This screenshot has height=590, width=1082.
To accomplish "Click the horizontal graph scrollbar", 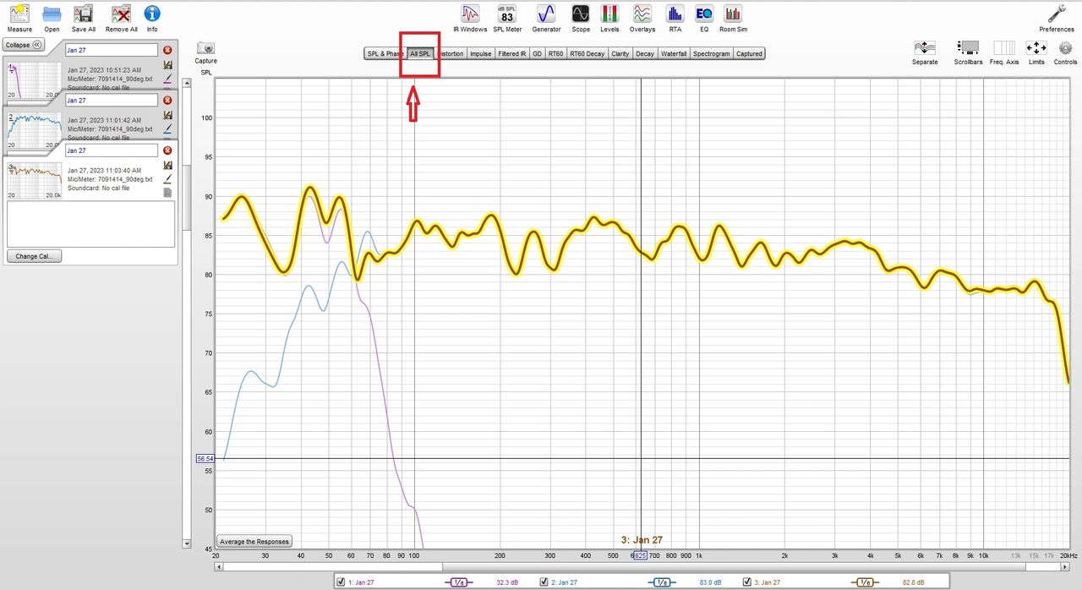I will pyautogui.click(x=642, y=566).
